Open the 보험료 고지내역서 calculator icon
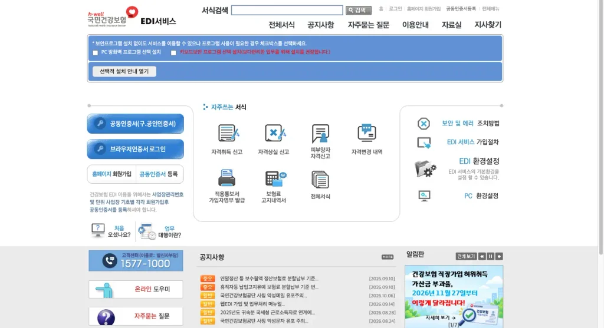 [275, 178]
